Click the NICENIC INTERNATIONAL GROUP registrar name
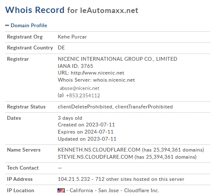211x193 pixels. click(118, 59)
